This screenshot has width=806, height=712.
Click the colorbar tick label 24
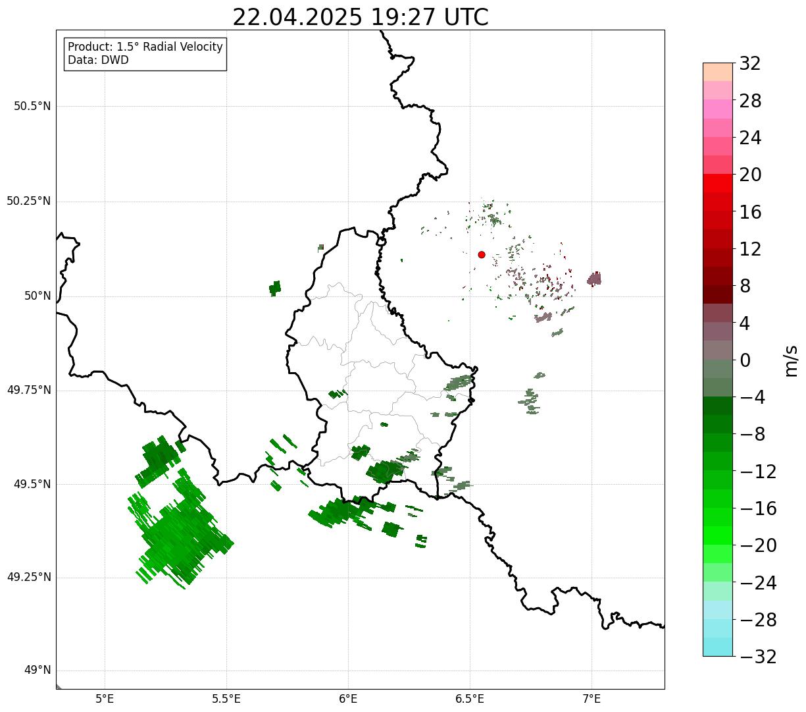point(750,138)
